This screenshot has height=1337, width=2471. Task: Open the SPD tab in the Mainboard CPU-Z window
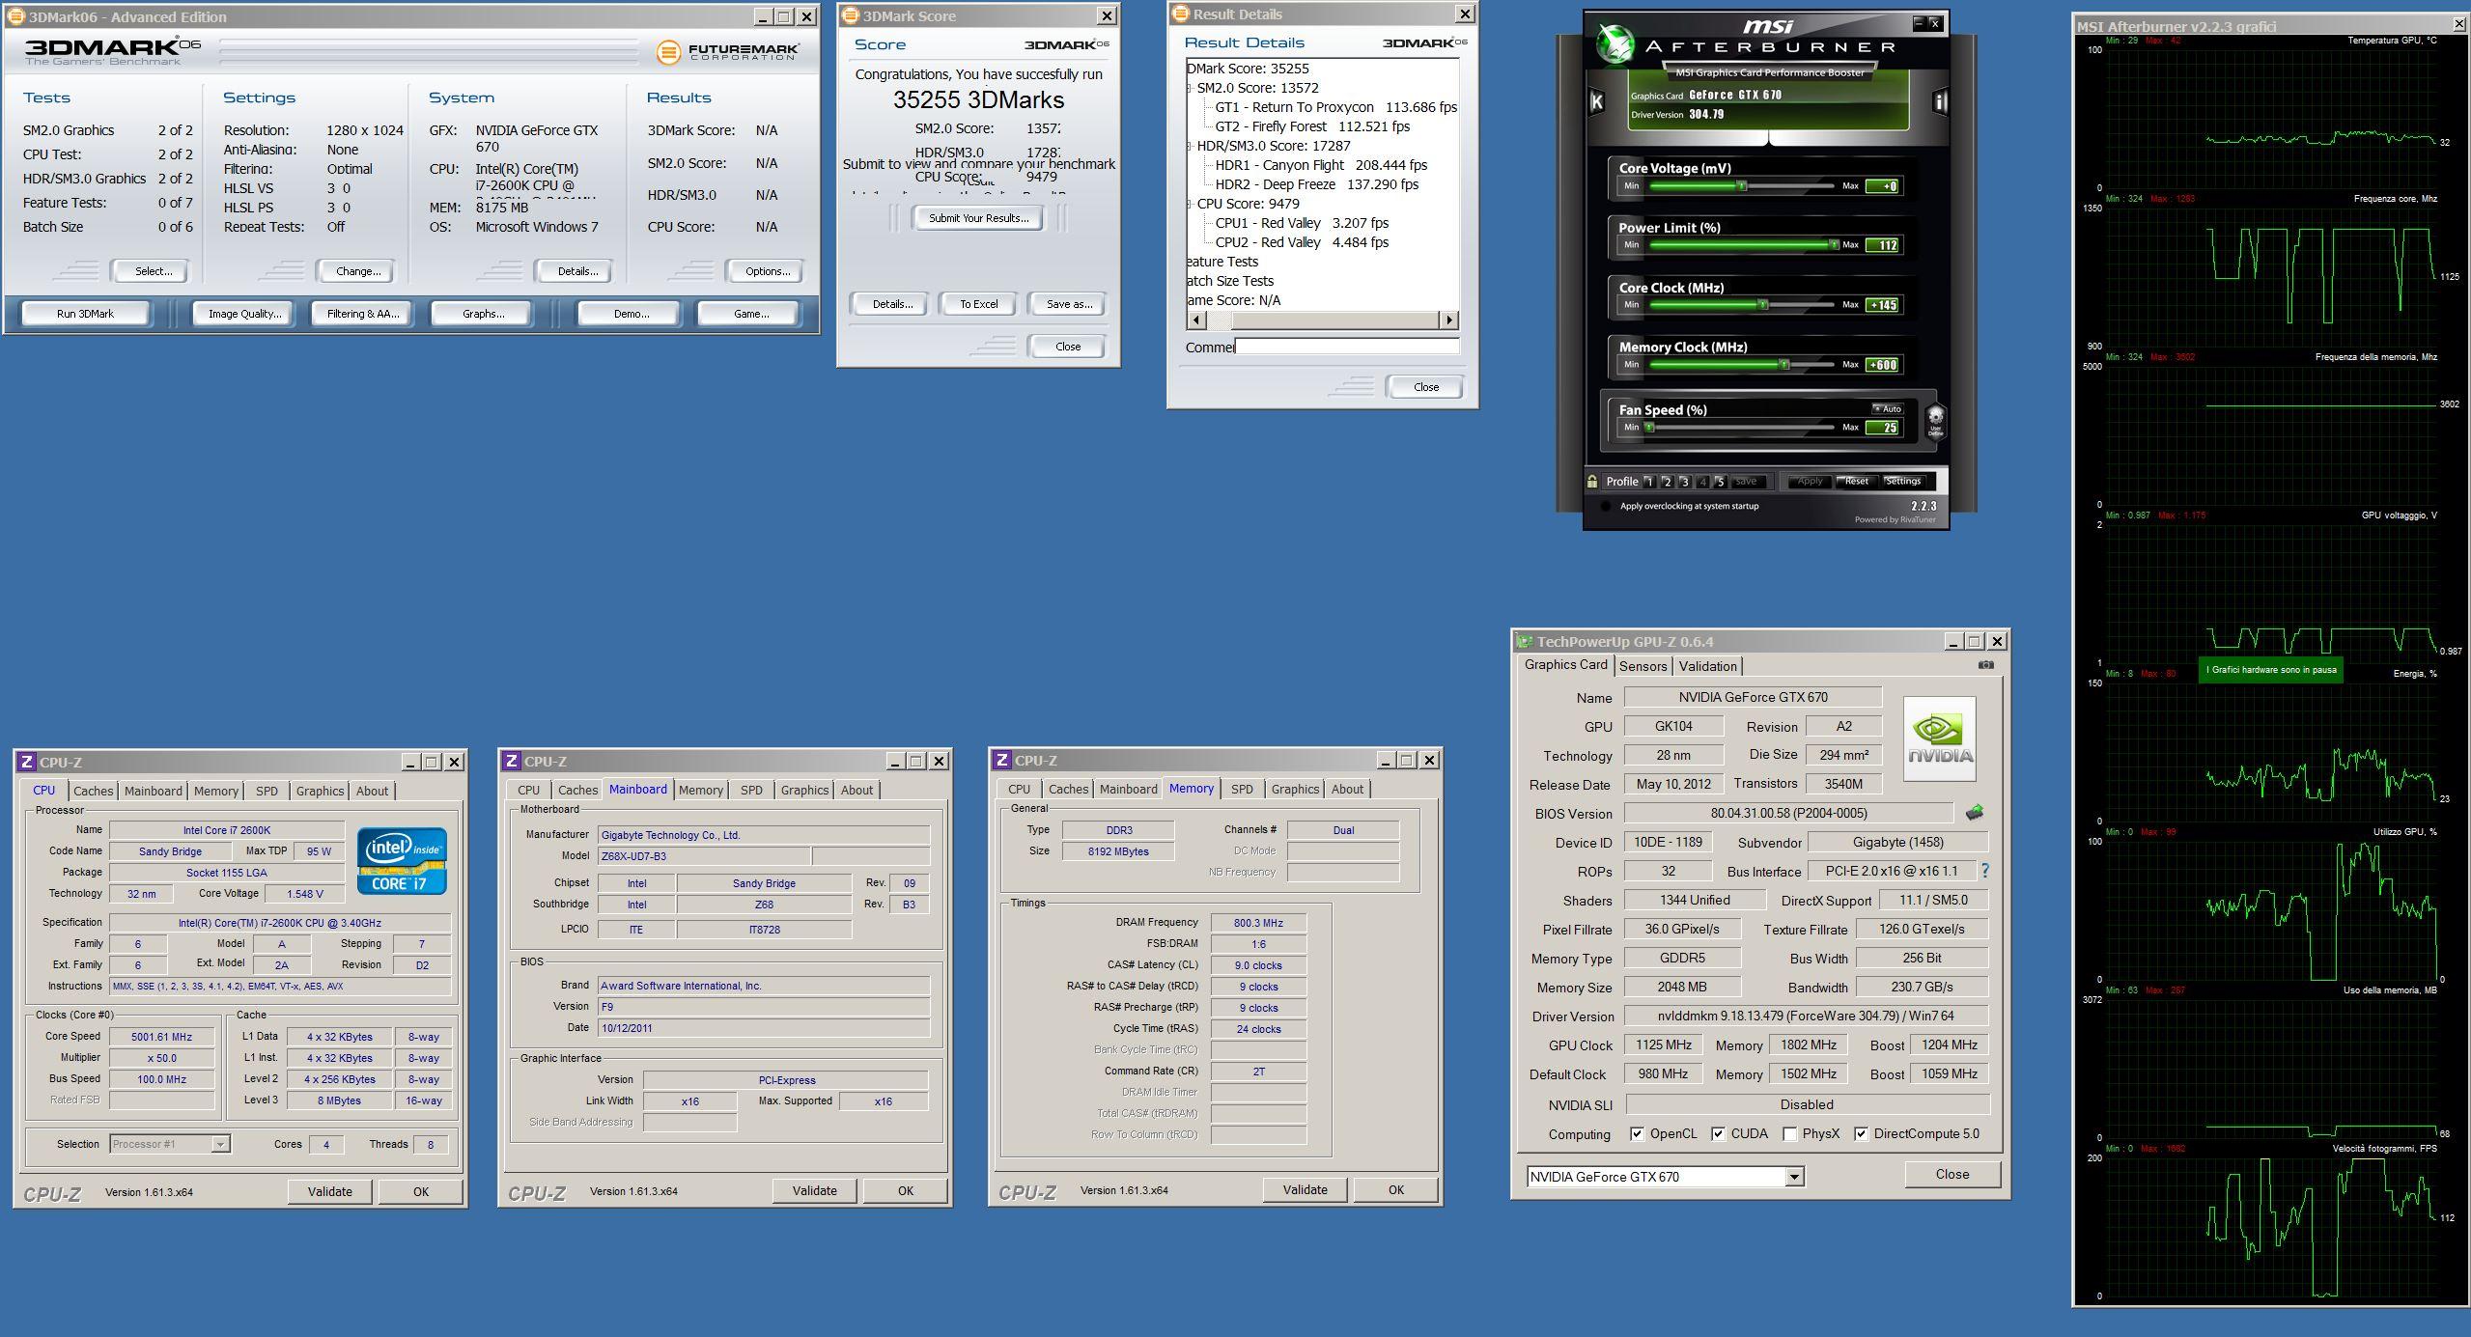750,790
